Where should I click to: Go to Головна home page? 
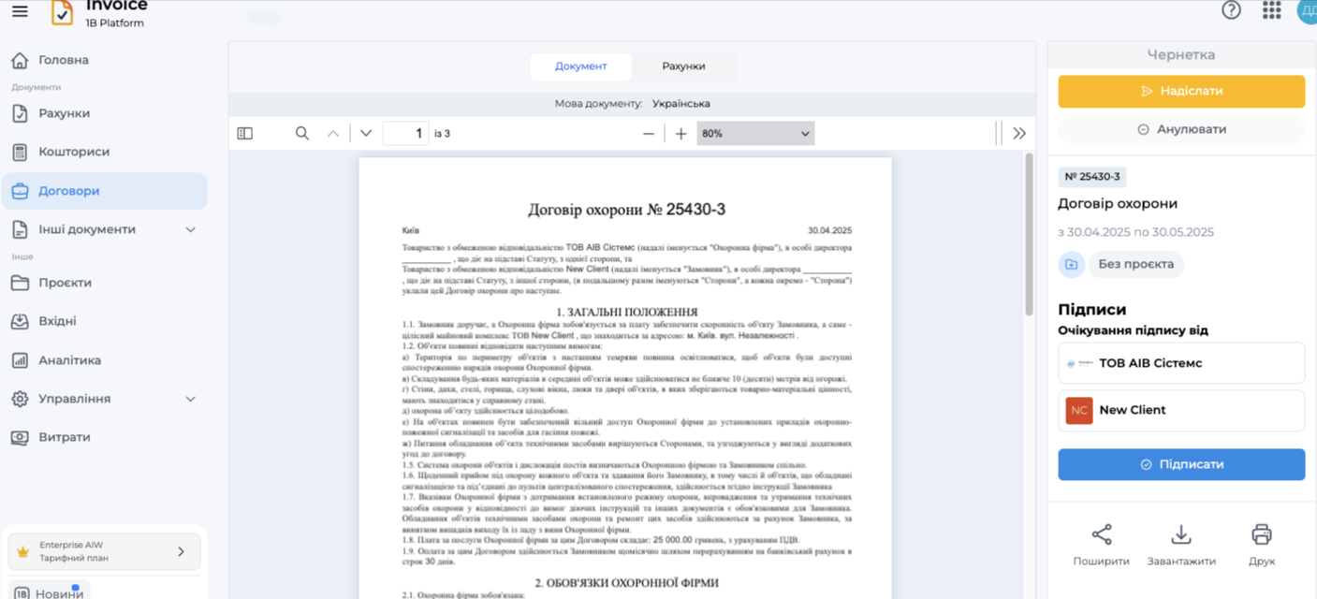pyautogui.click(x=64, y=60)
